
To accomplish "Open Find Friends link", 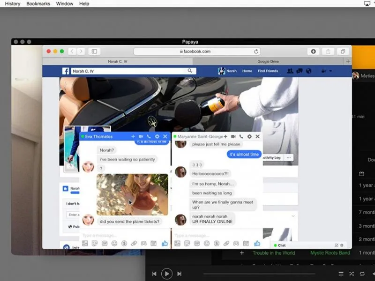I will pos(268,71).
